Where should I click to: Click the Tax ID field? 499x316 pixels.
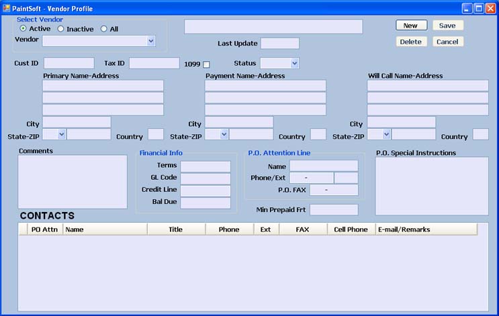(154, 63)
